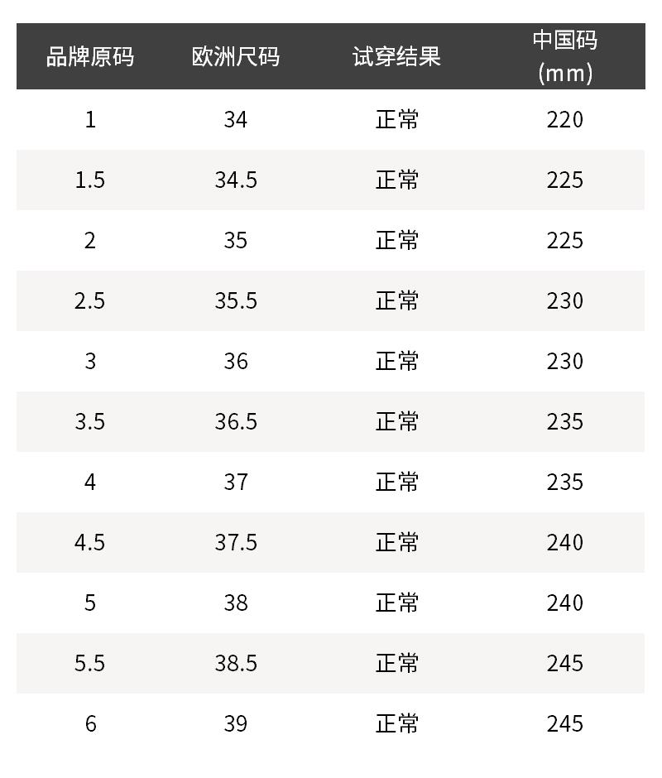This screenshot has height=778, width=662.
Task: Select European size 38 cell
Action: (236, 603)
